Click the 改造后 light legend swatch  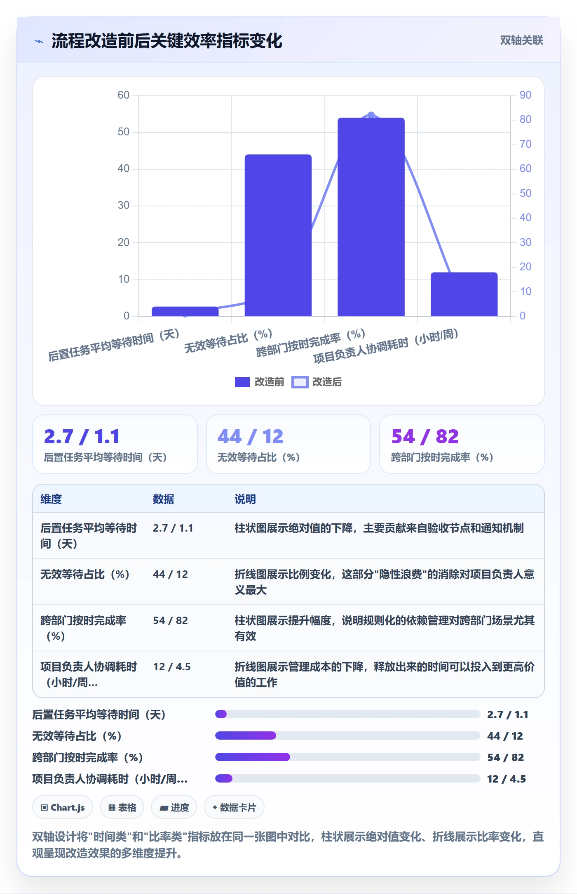coord(300,382)
